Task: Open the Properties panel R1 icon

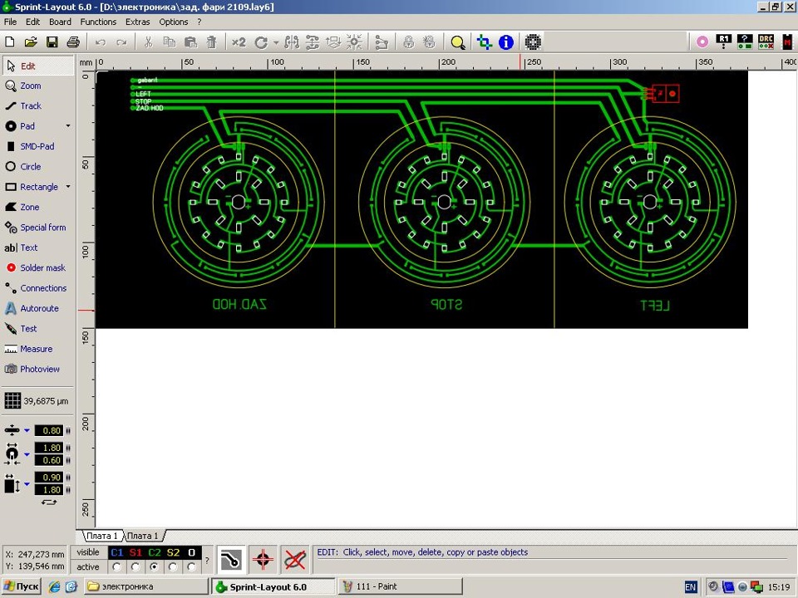Action: click(724, 42)
